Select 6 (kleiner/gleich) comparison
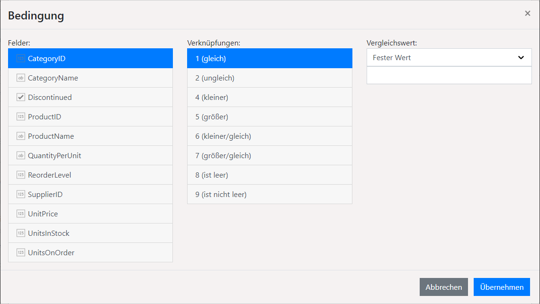This screenshot has width=540, height=304. click(269, 136)
